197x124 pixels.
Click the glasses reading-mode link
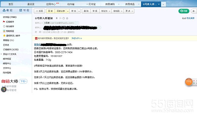(188, 18)
